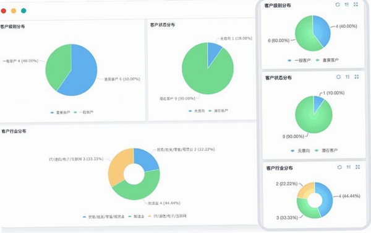This screenshot has height=233, width=371.
Task: Toggle 贸易/批发/零售/租赁业 legend entry in donut chart
Action: click(x=103, y=217)
